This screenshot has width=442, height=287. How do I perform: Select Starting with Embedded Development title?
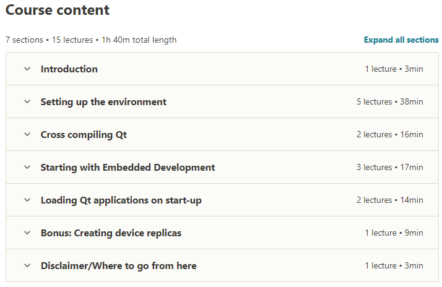[x=128, y=168]
